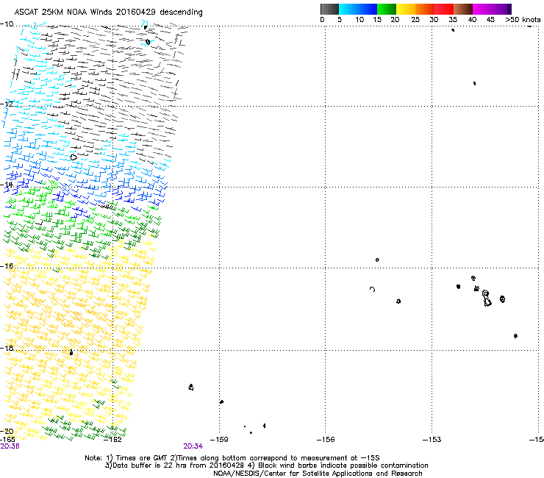Click the '-10' latitude label

(7, 24)
